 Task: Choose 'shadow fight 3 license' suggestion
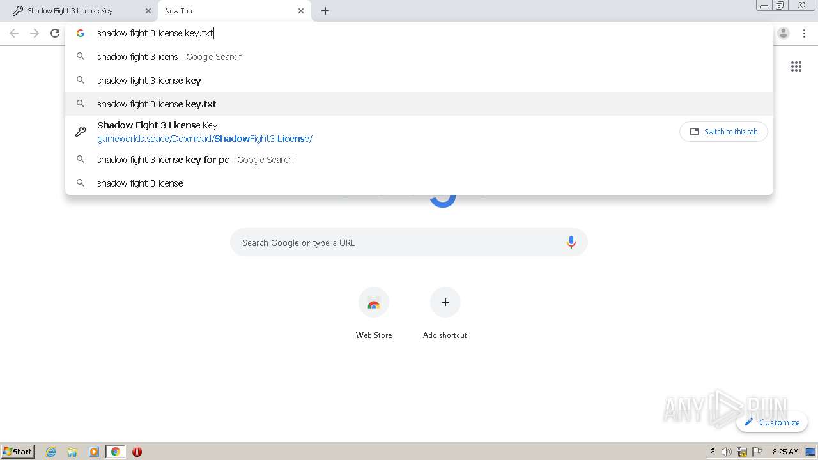[x=419, y=183]
